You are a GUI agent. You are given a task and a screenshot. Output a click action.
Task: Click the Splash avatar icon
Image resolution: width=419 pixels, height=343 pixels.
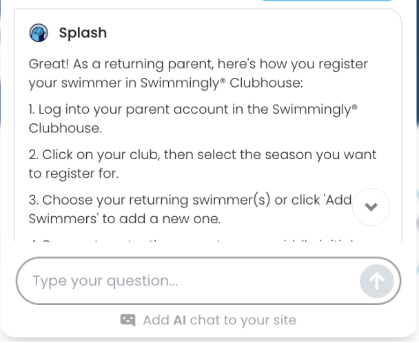[38, 33]
